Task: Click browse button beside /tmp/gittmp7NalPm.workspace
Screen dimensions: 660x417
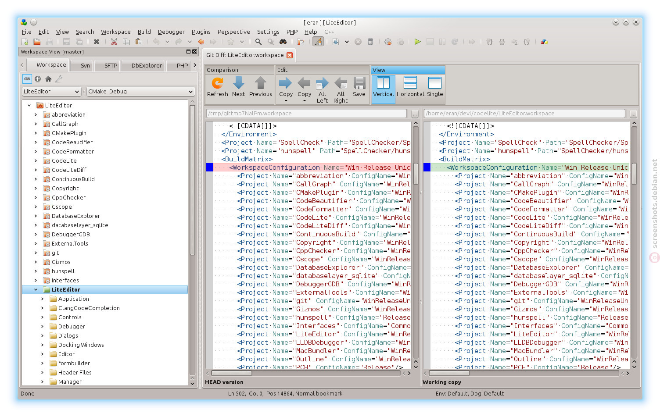Action: pos(415,114)
